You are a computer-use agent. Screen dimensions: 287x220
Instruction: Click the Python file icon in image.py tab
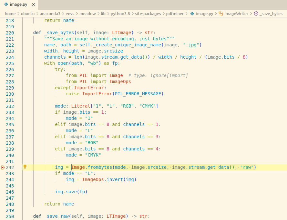(x=6, y=5)
